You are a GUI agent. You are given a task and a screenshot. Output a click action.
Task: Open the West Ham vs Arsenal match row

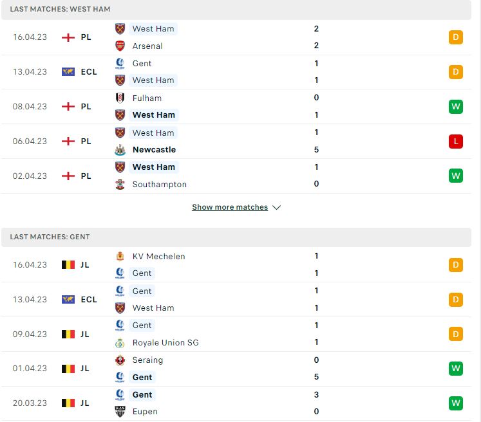coord(236,37)
